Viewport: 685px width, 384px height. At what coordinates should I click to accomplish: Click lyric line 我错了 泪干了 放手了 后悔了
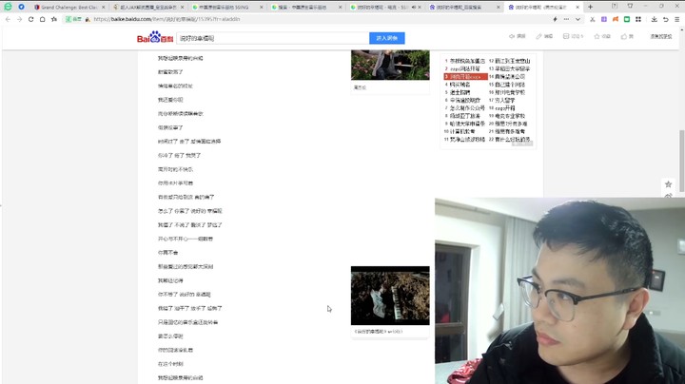coord(190,308)
